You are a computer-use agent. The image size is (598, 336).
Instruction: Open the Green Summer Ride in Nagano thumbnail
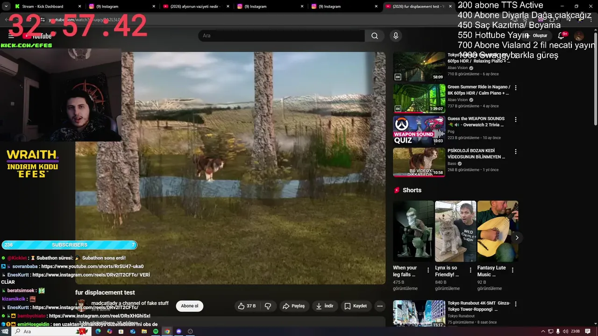click(419, 98)
